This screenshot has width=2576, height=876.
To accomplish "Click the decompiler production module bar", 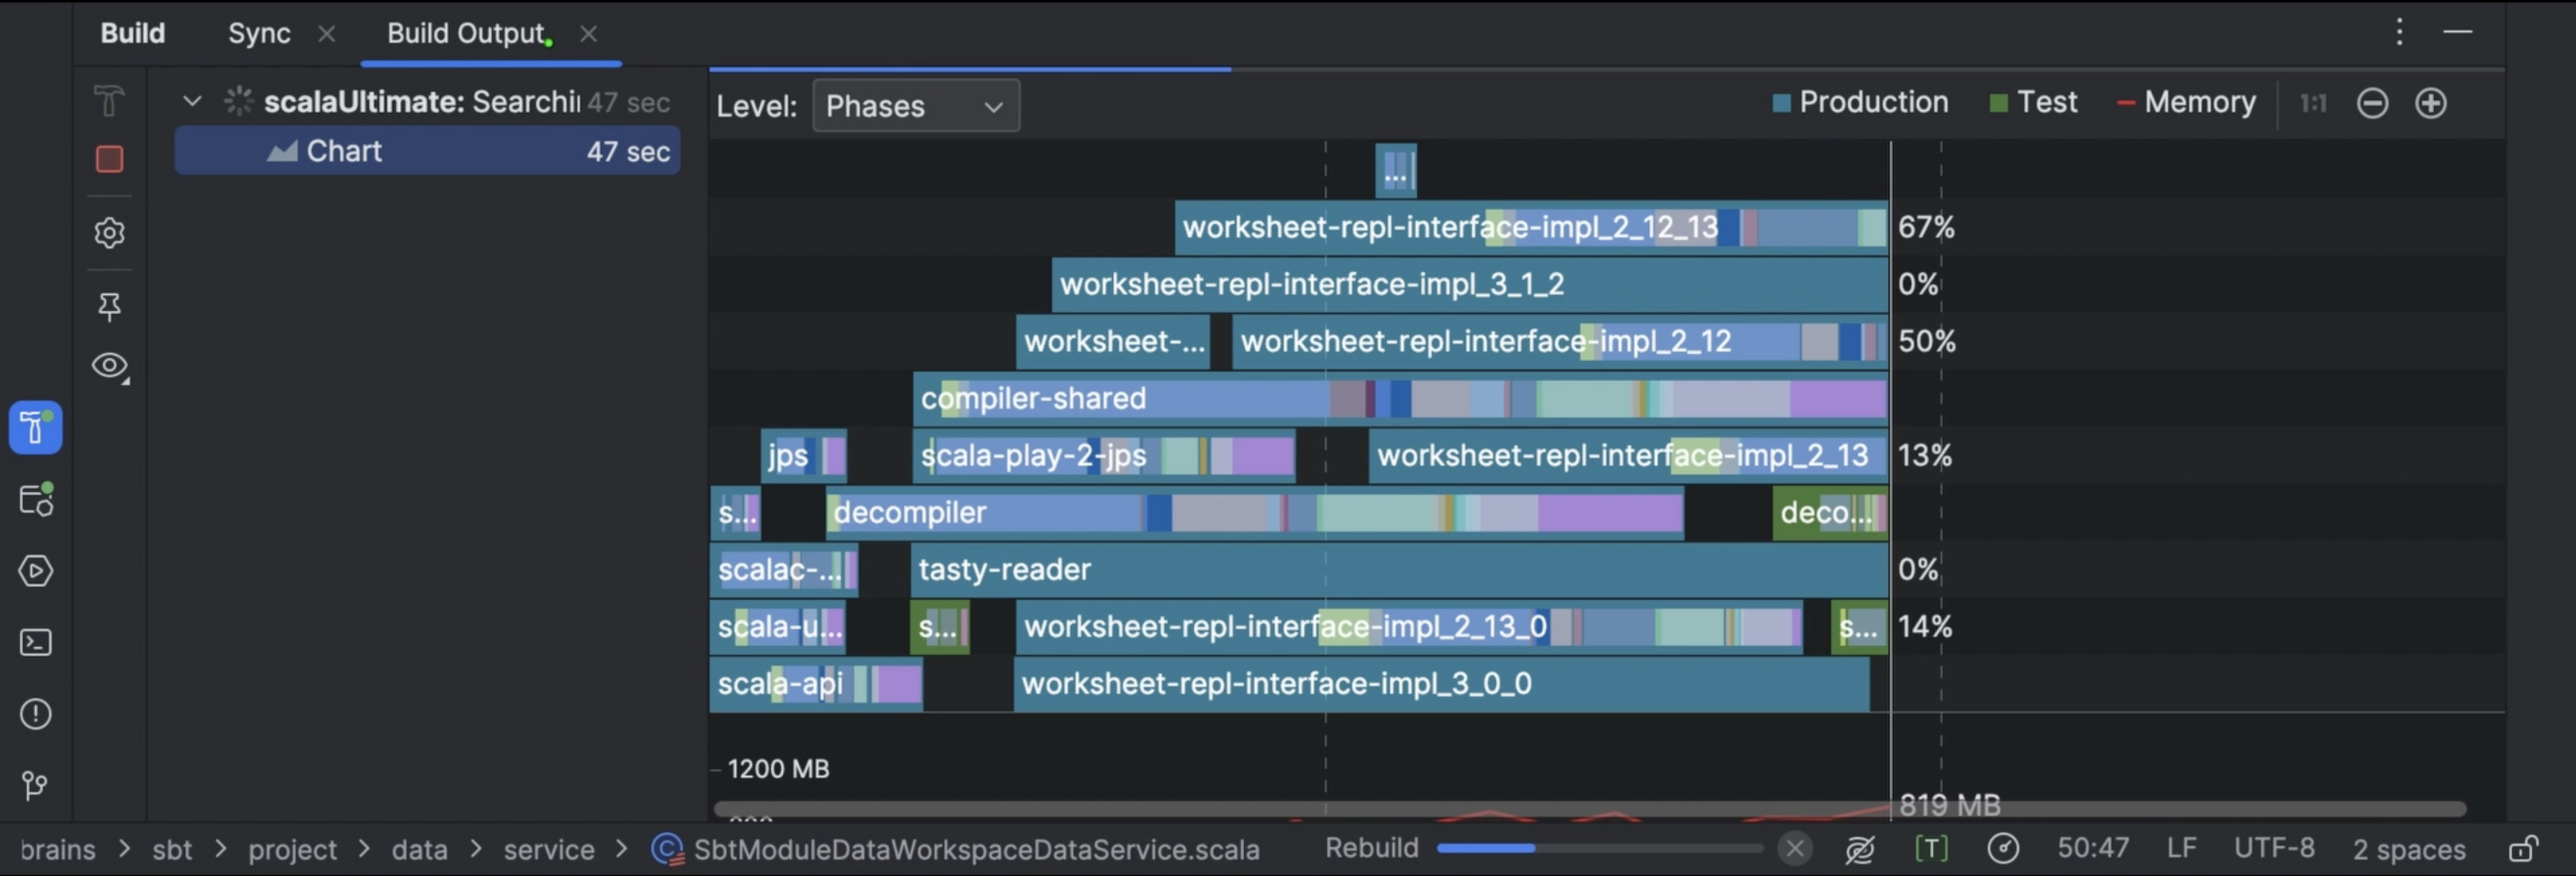I will pyautogui.click(x=1255, y=512).
